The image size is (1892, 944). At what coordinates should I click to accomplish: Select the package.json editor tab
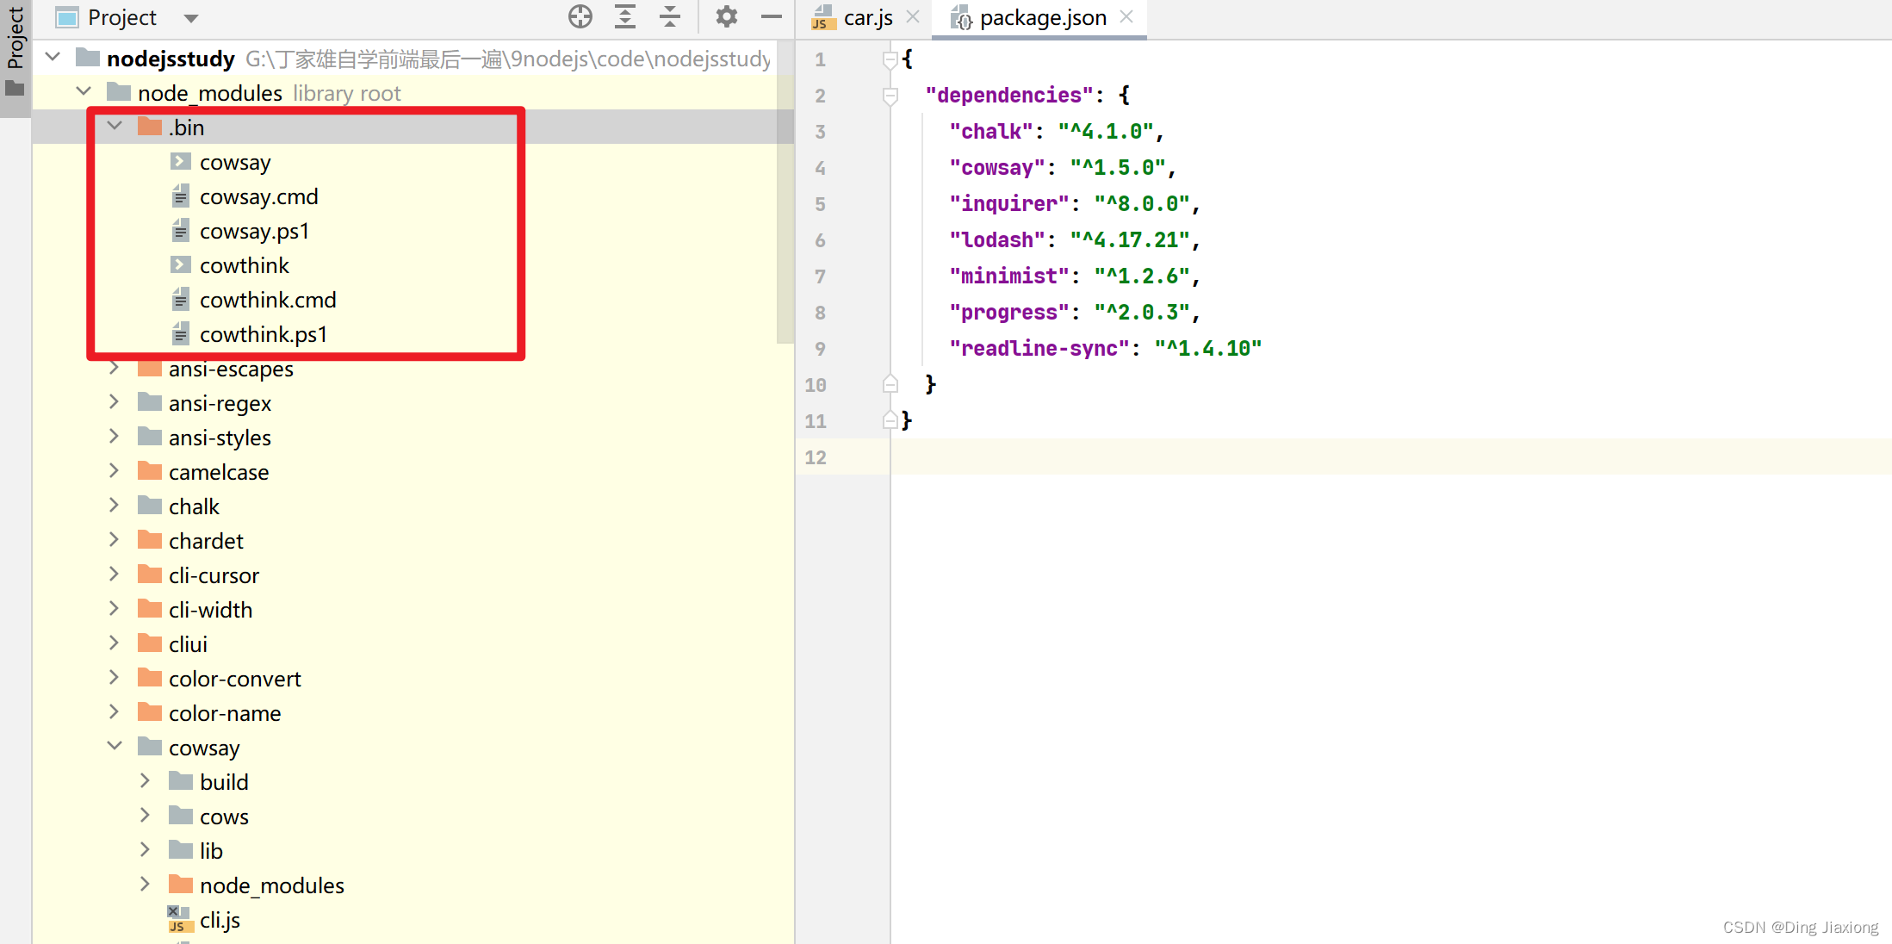tap(1042, 18)
